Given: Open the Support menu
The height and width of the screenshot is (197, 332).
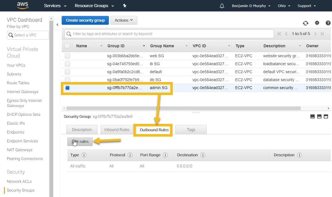Looking at the screenshot, I should pyautogui.click(x=307, y=6).
